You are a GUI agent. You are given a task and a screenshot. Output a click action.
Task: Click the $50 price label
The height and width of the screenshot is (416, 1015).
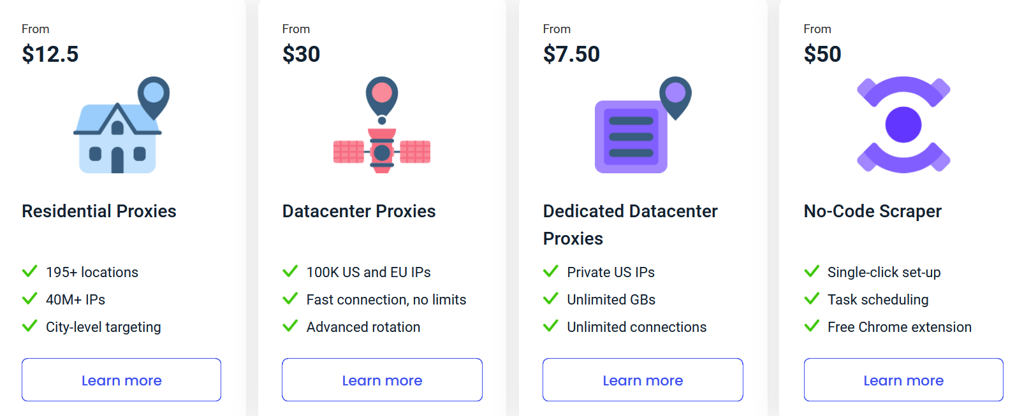[822, 54]
